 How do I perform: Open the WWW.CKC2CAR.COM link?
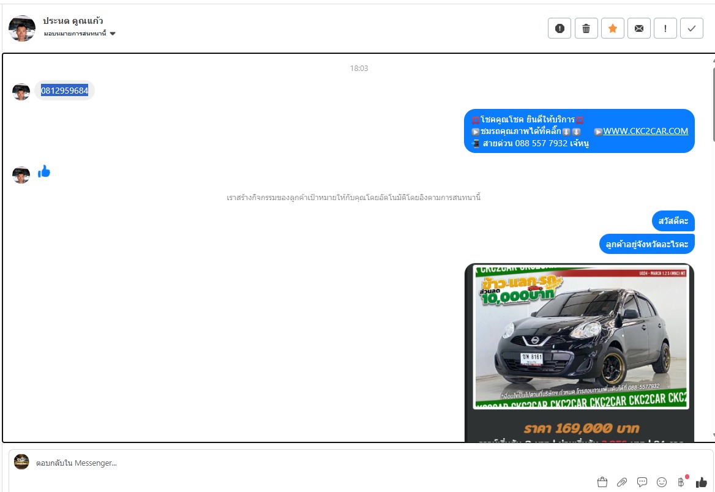pos(645,131)
